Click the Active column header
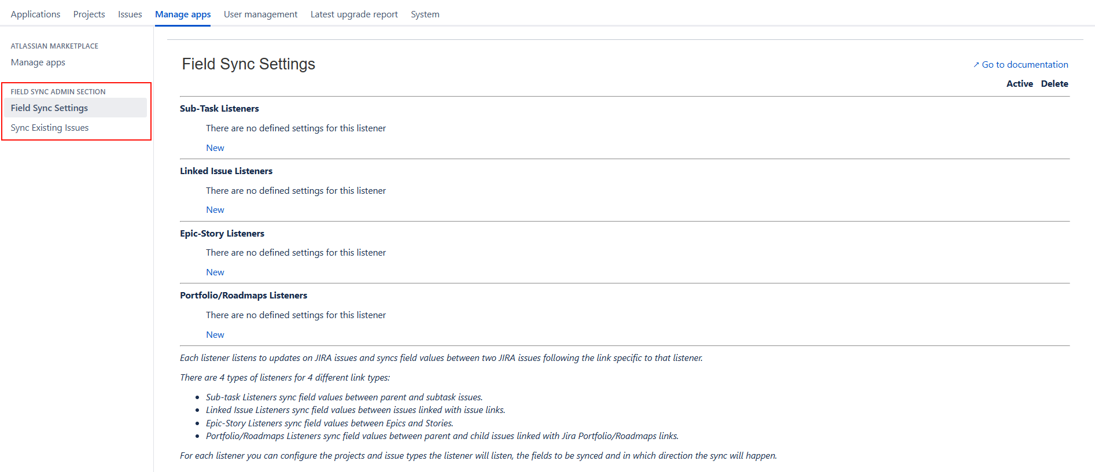This screenshot has width=1095, height=472. tap(1019, 84)
